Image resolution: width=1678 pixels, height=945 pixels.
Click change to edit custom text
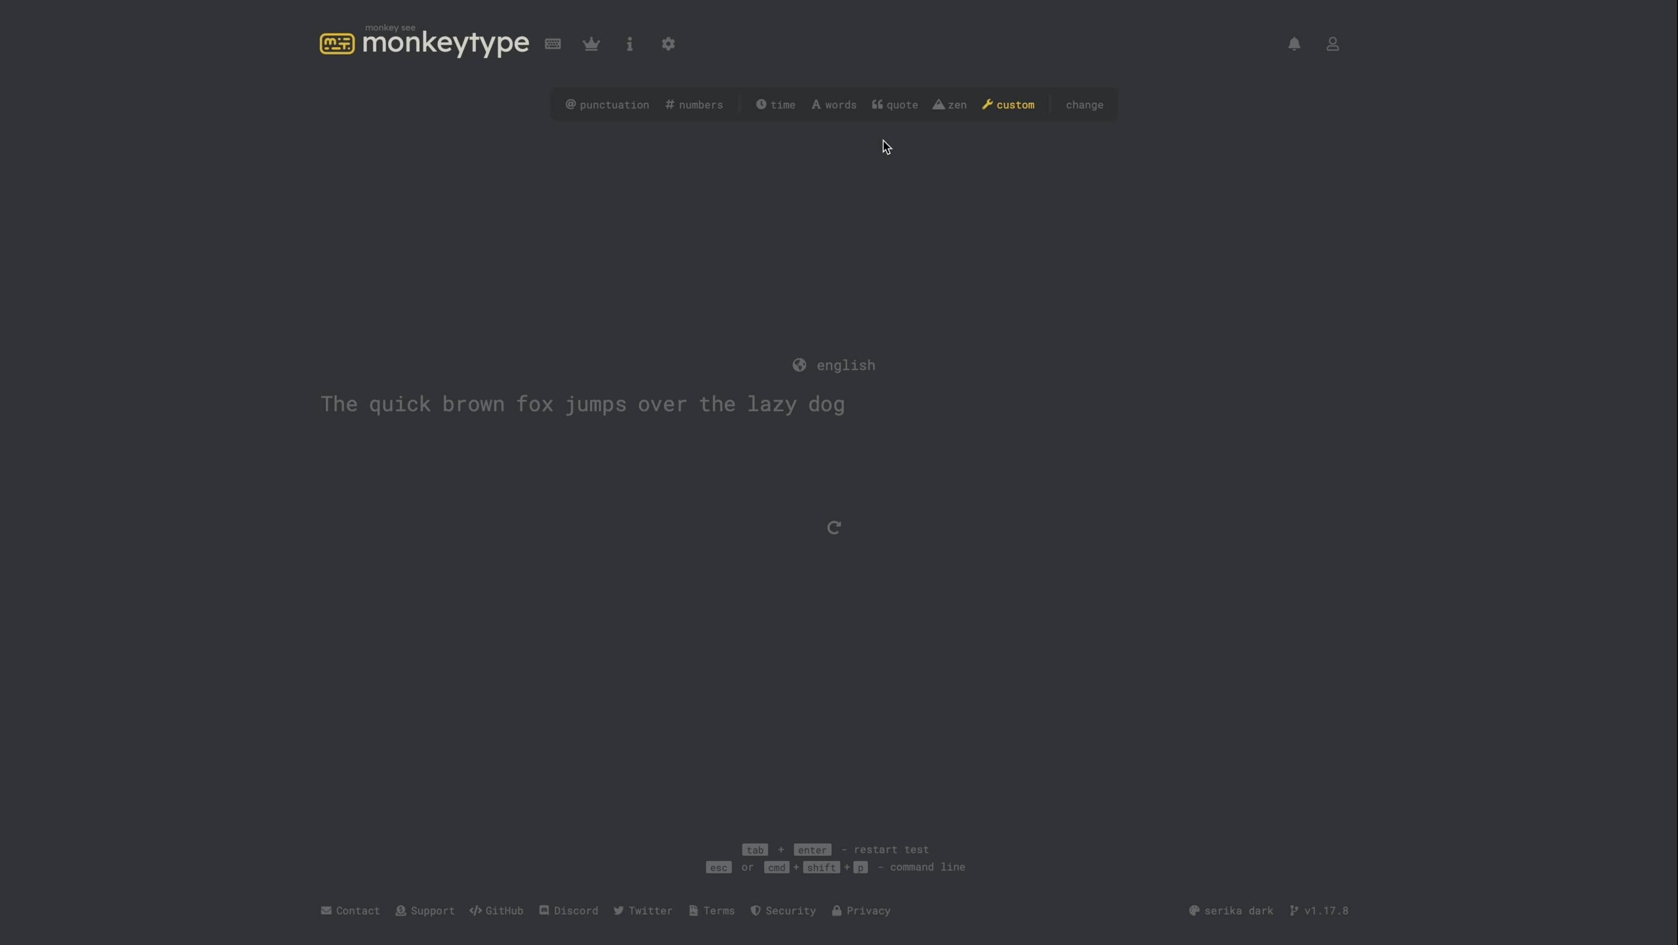(x=1084, y=105)
